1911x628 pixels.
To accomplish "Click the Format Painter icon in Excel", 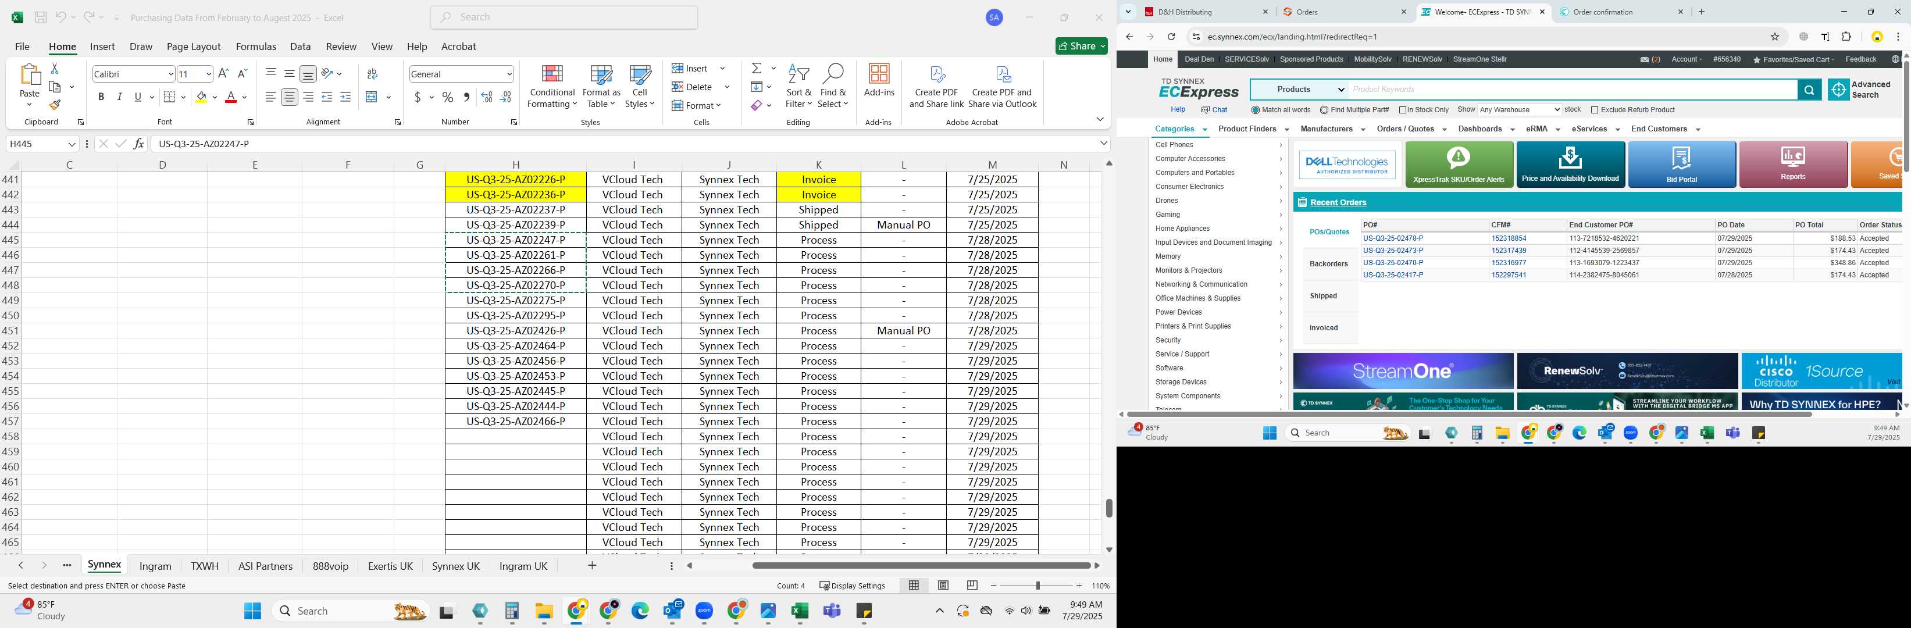I will [x=55, y=105].
